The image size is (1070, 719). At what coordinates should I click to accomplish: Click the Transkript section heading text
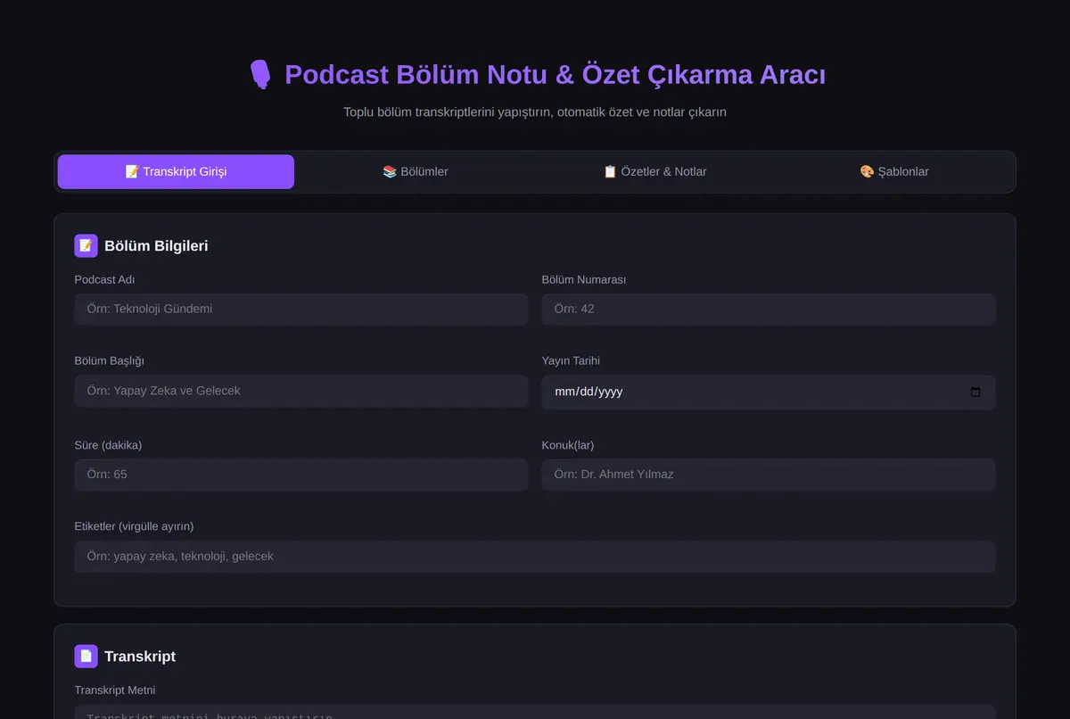[x=140, y=656]
